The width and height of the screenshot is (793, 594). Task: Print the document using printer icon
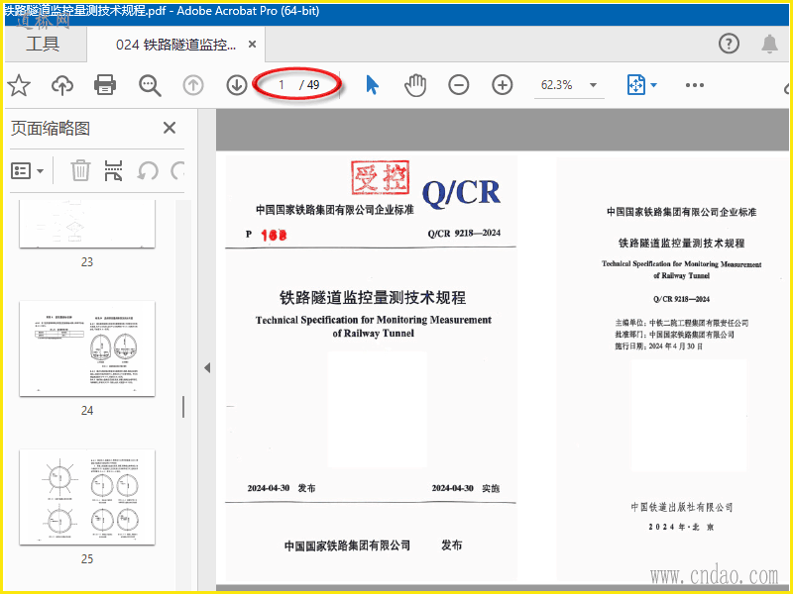105,85
